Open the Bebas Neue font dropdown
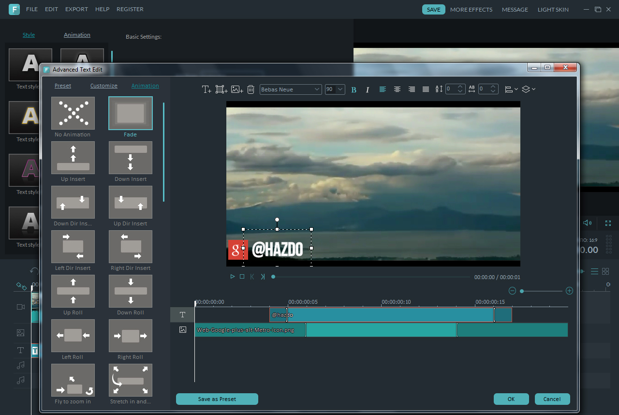 (x=291, y=89)
